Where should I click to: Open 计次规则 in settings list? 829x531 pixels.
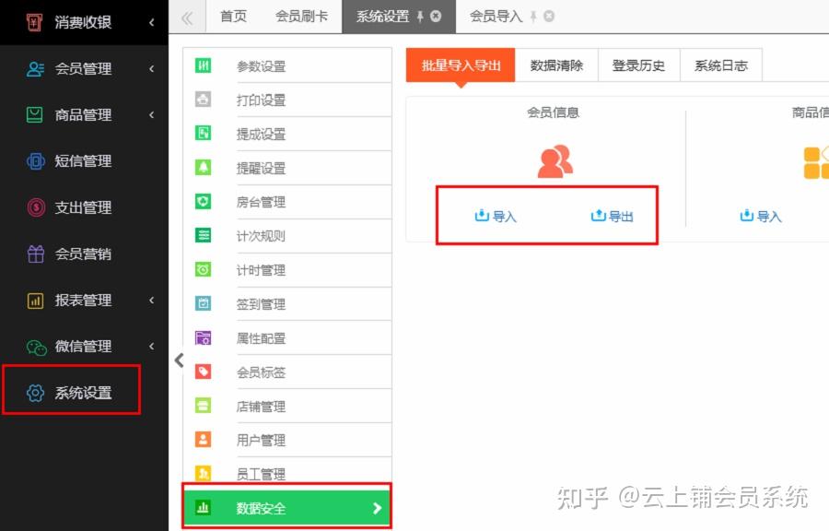(287, 235)
